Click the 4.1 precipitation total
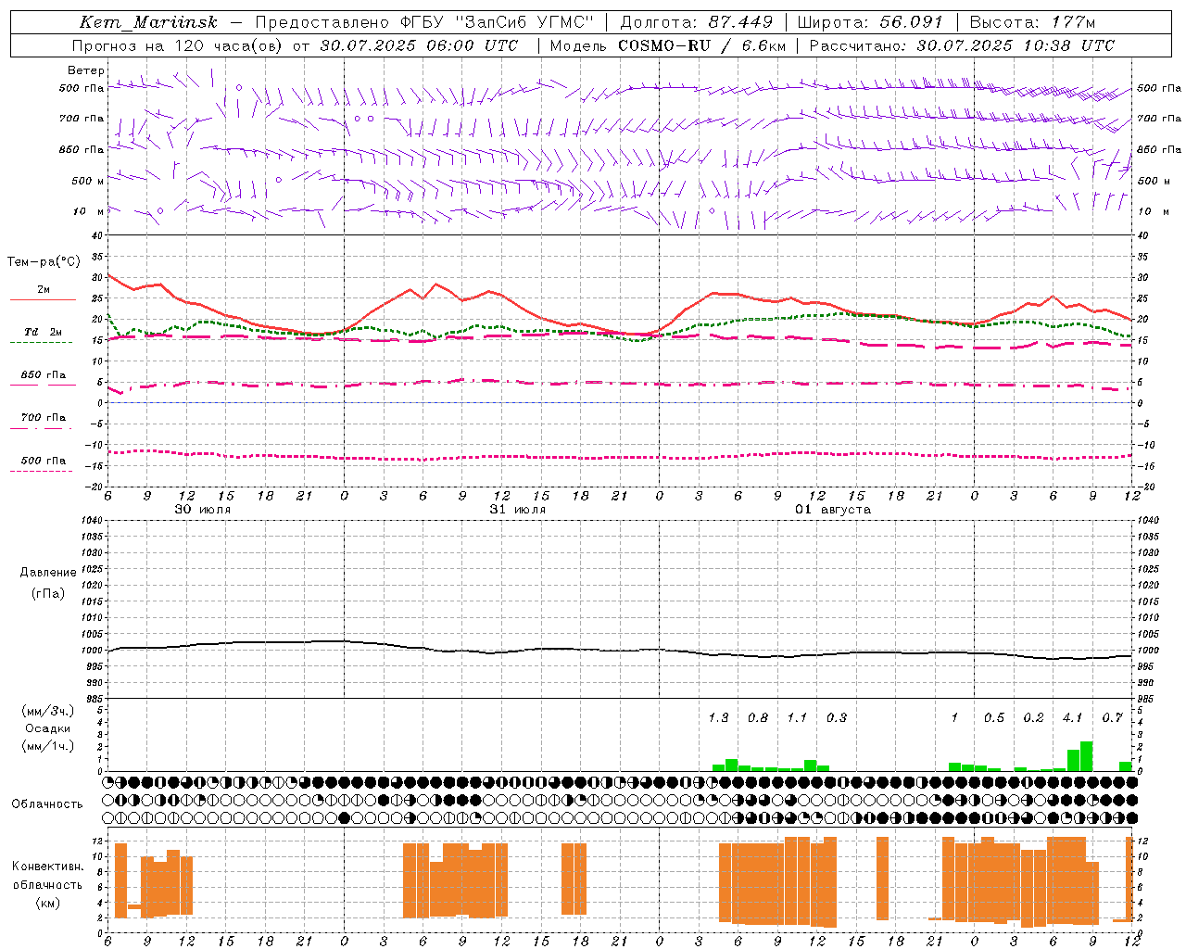This screenshot has width=1186, height=949. (x=1072, y=717)
